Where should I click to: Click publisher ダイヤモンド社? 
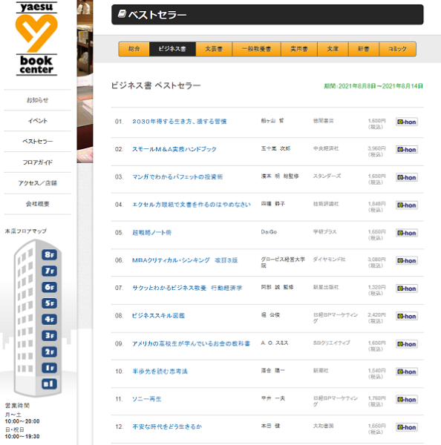[329, 260]
